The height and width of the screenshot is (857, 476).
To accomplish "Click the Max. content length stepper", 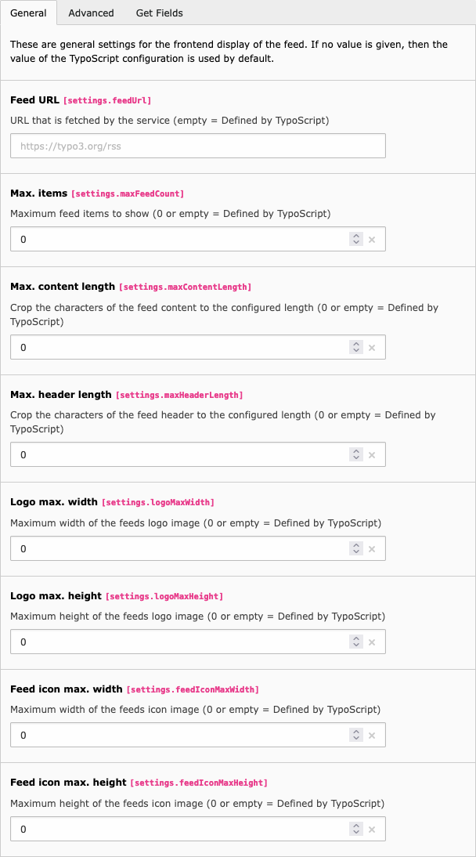I will tap(356, 347).
